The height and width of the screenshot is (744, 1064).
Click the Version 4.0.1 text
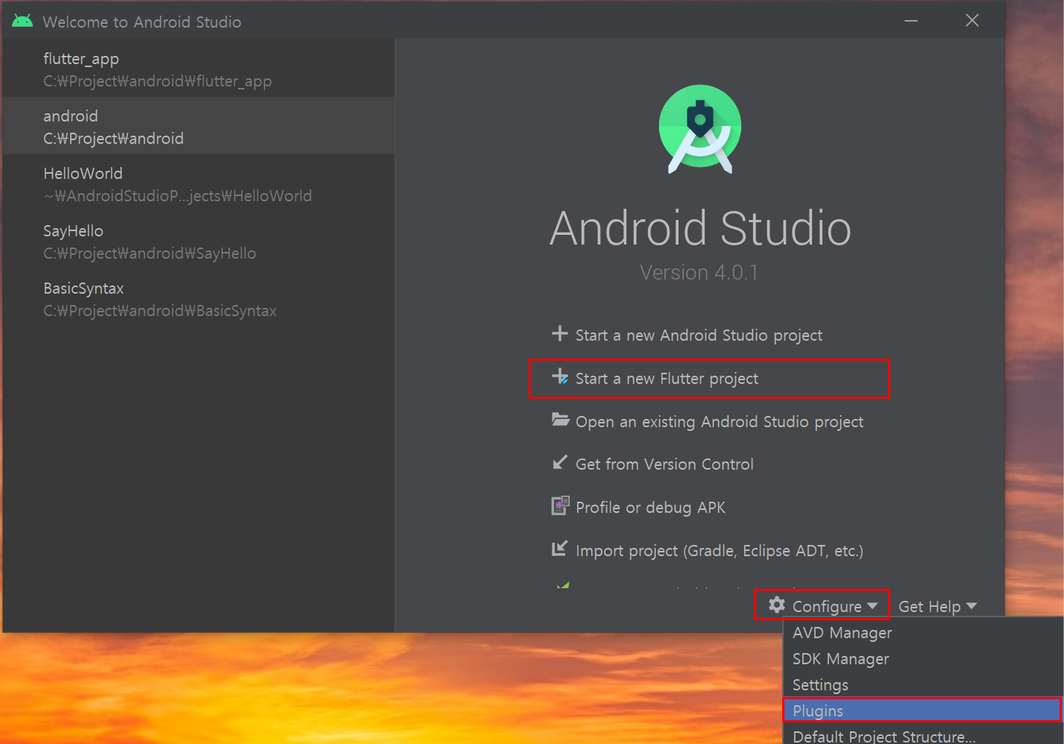pos(699,273)
